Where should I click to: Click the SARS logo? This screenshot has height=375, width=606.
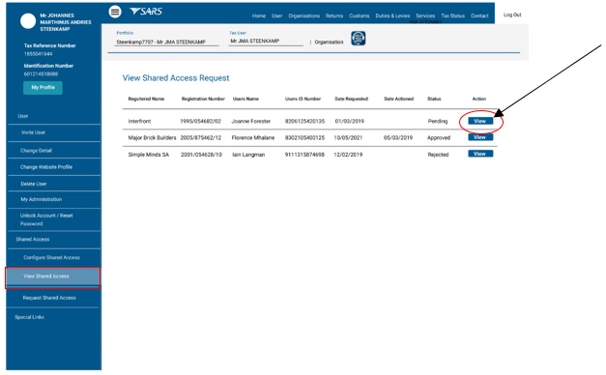click(146, 12)
